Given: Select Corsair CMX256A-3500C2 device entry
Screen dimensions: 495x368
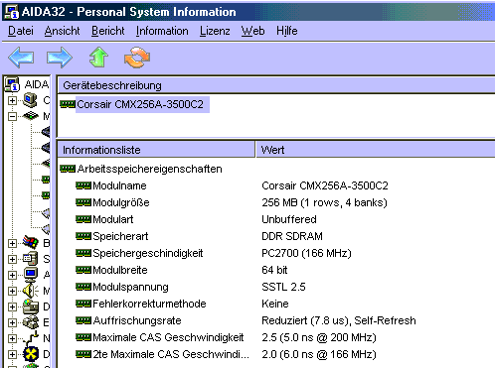Looking at the screenshot, I should tap(139, 104).
